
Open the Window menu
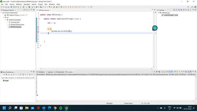pyautogui.click(x=52, y=4)
